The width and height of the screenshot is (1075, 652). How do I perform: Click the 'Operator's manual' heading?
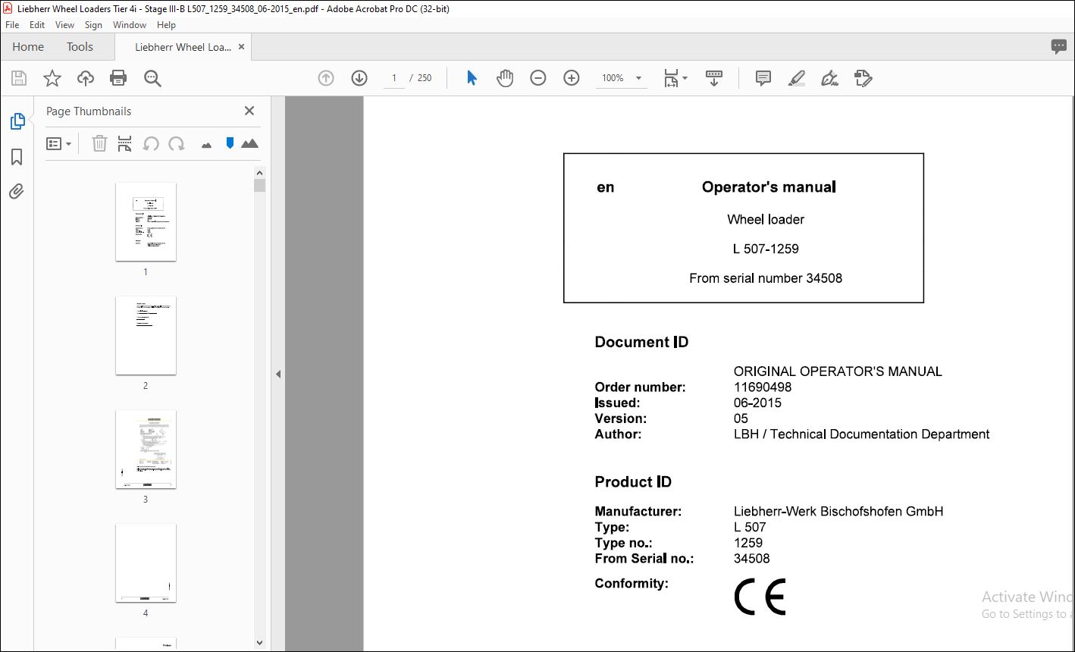pos(769,187)
